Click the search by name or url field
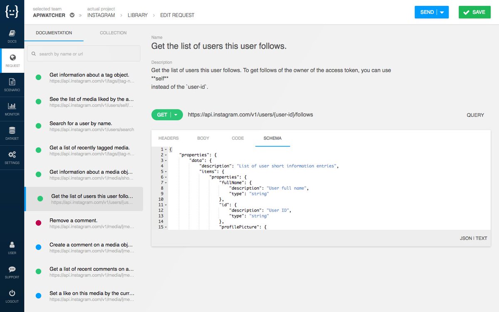 point(84,54)
